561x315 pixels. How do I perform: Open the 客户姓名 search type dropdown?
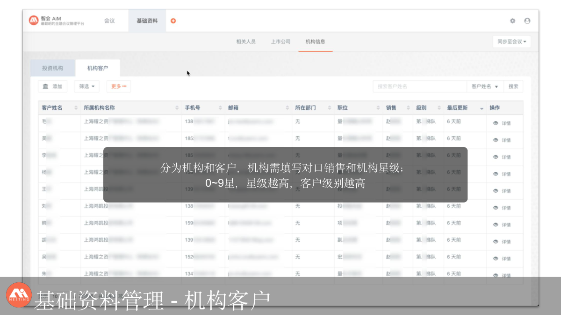pos(485,86)
